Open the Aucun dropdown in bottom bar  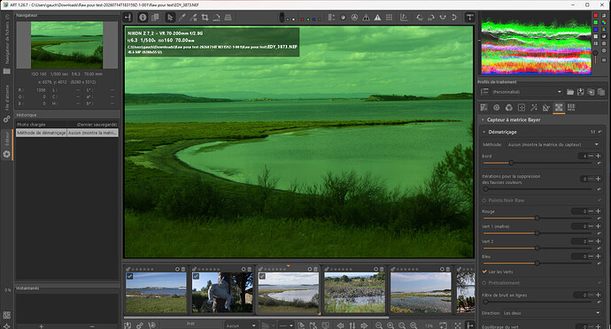click(x=241, y=325)
